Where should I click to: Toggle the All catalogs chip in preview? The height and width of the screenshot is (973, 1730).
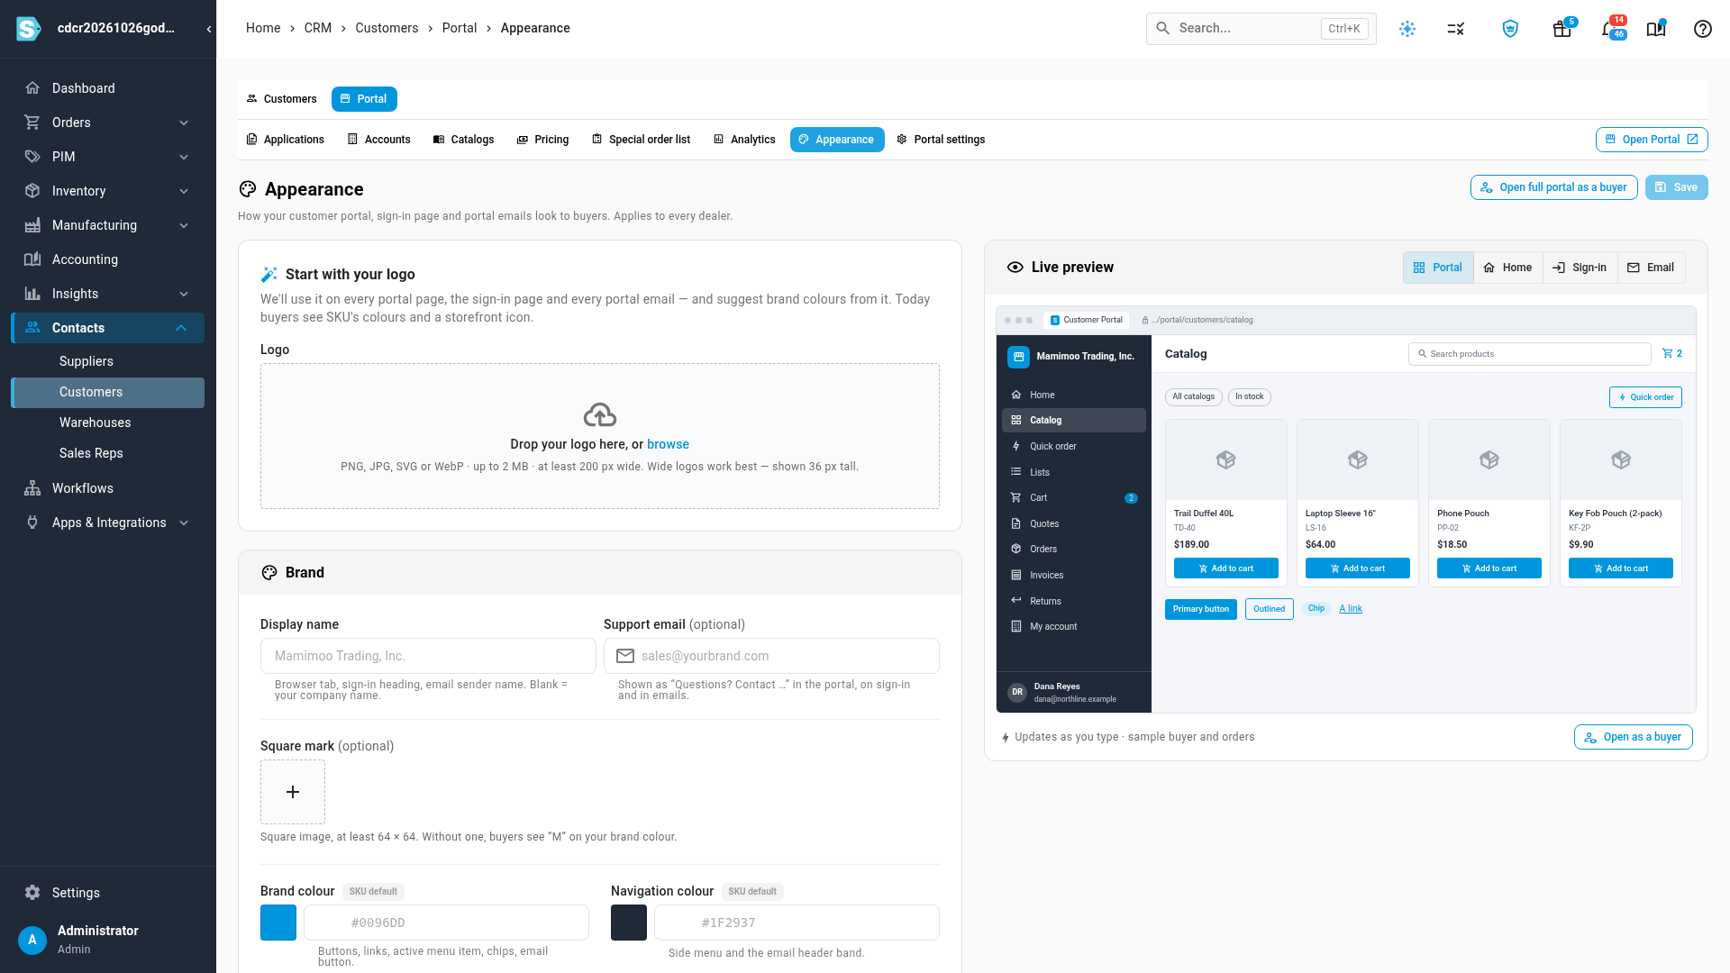click(1194, 396)
